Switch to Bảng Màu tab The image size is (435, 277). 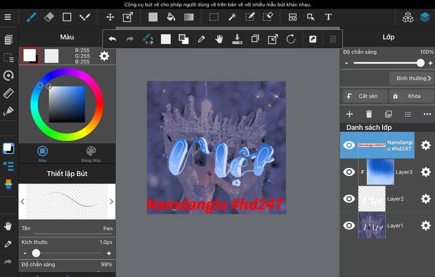(x=91, y=154)
